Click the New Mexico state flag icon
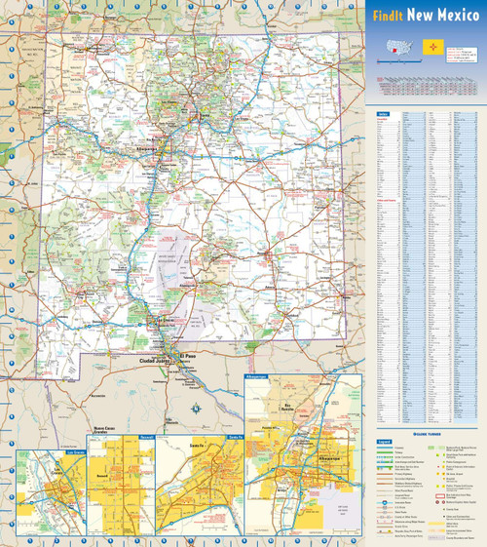 point(433,47)
